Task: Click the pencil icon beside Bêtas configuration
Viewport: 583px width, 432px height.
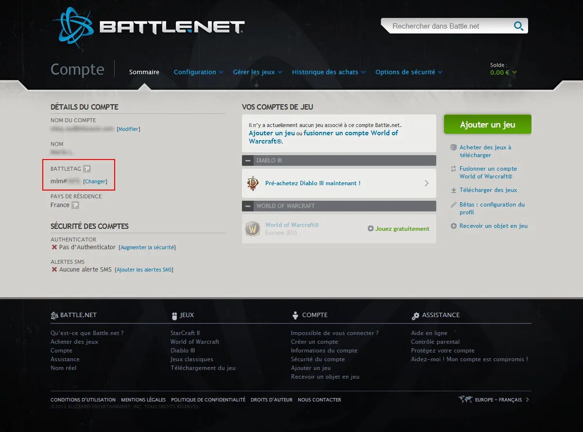Action: point(453,205)
